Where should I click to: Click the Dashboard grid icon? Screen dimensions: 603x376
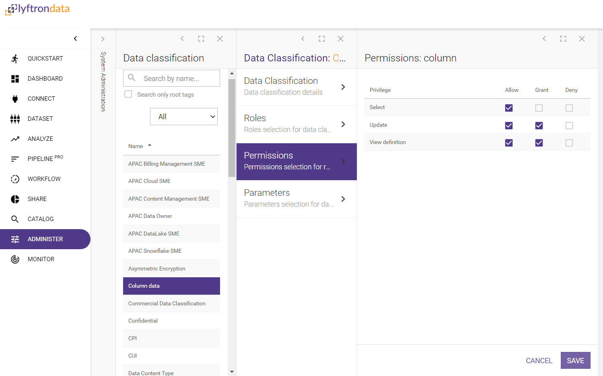[15, 79]
